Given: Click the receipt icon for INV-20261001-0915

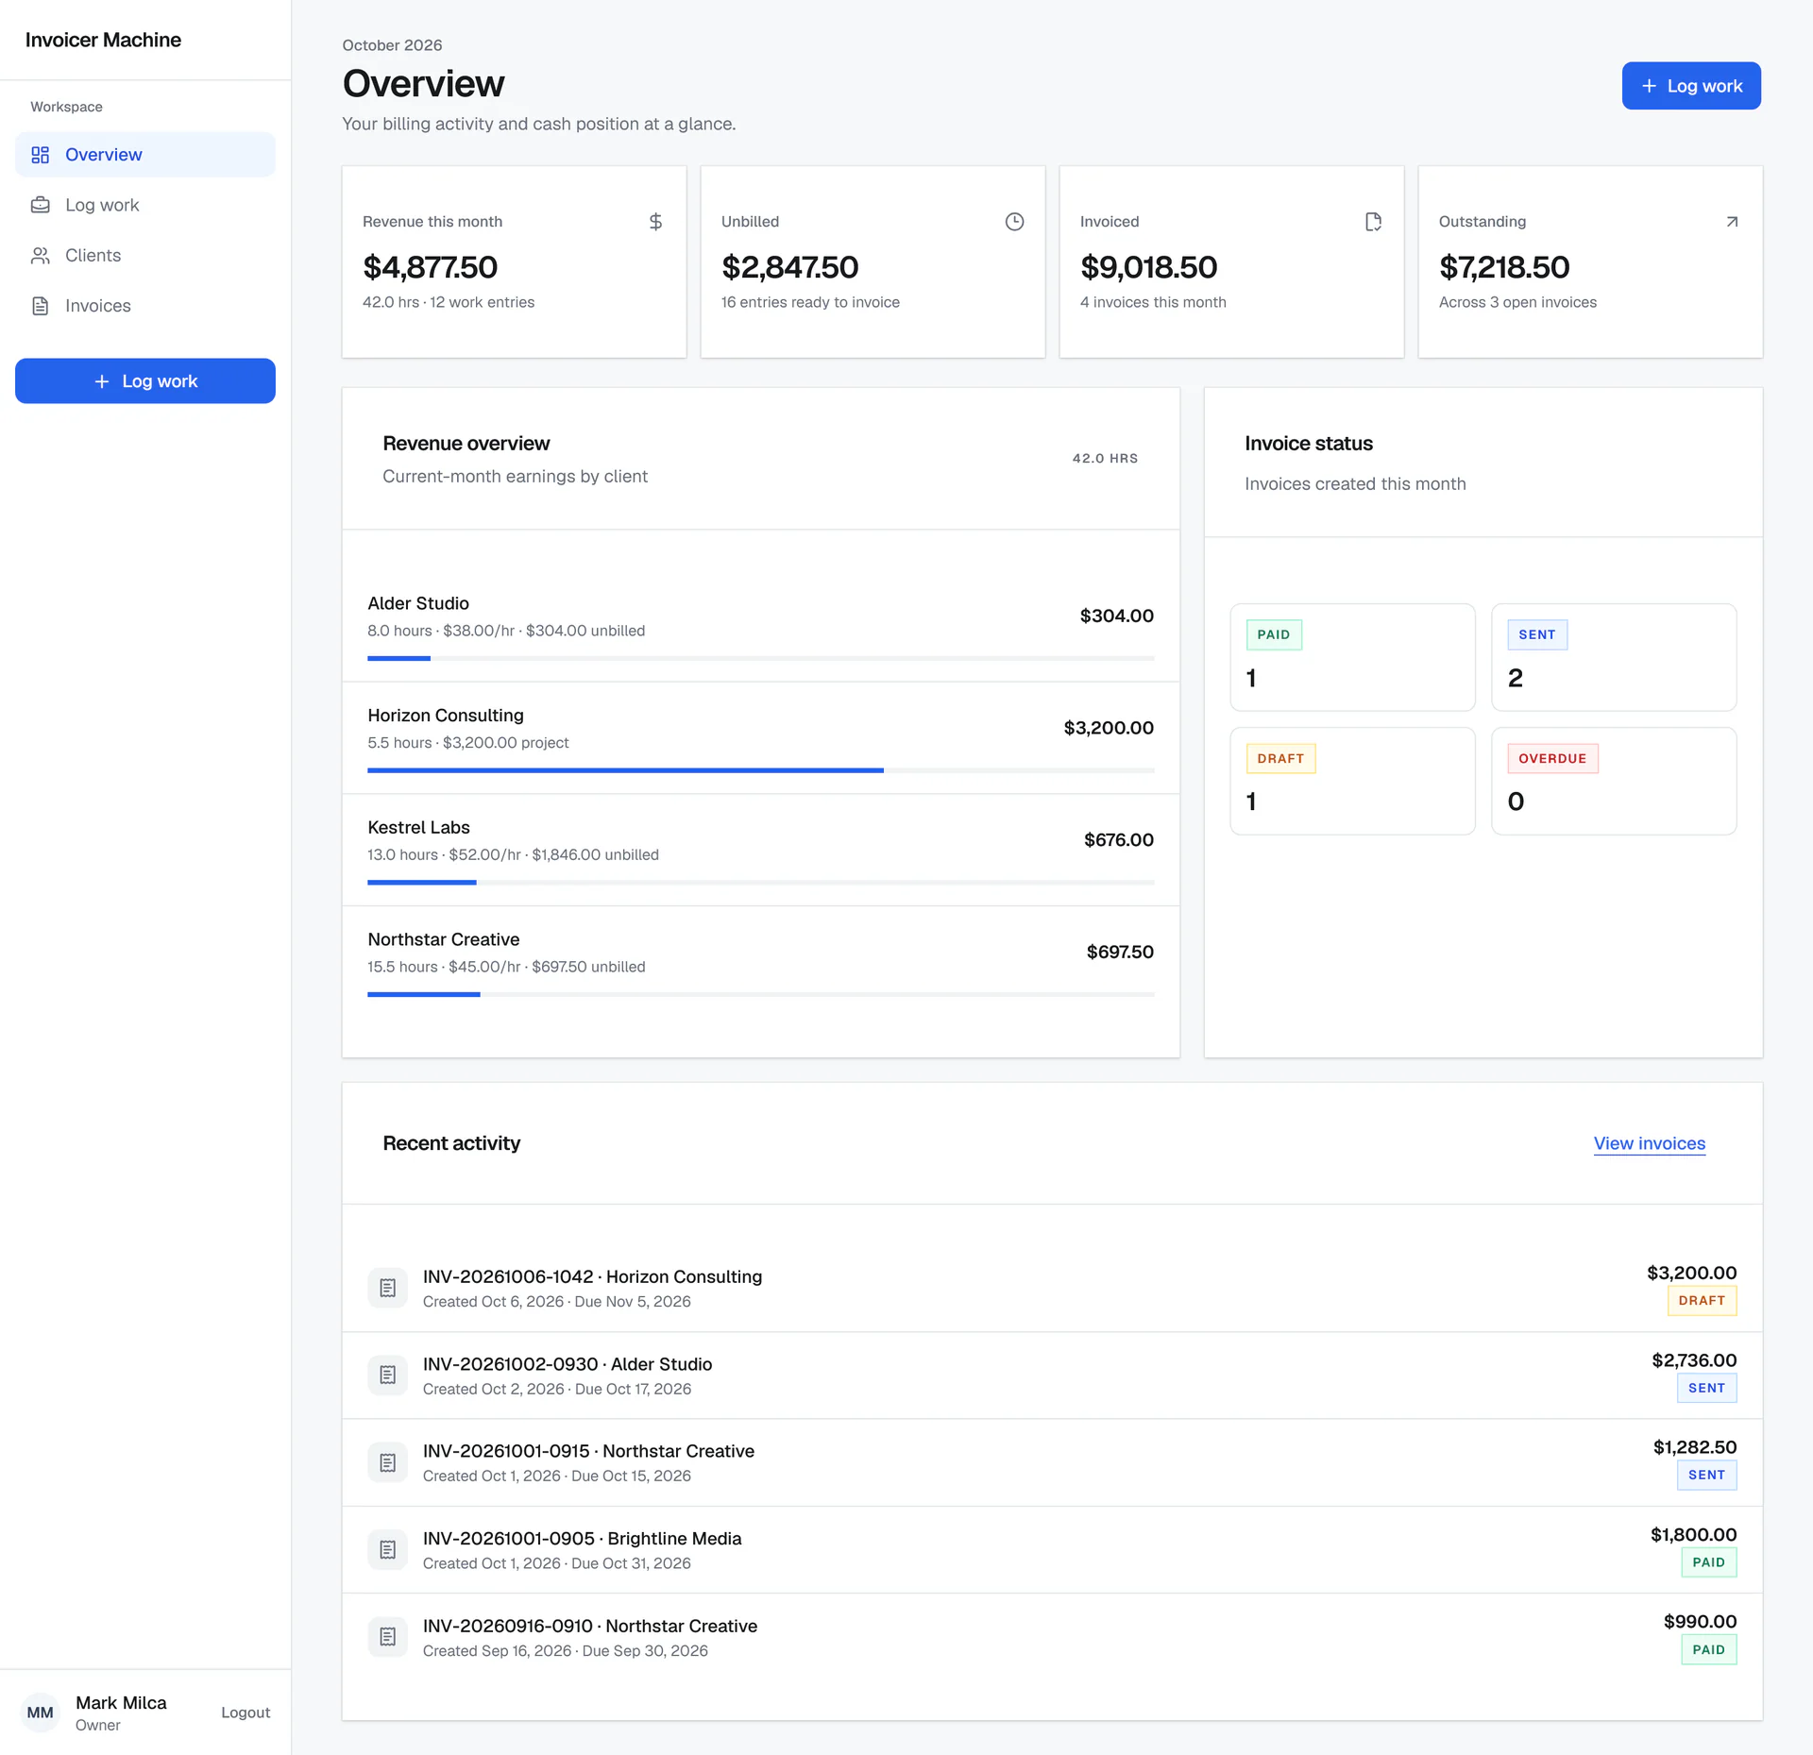Looking at the screenshot, I should pyautogui.click(x=387, y=1462).
